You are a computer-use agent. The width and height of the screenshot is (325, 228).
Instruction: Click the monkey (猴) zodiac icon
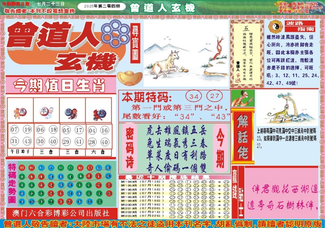(71, 113)
